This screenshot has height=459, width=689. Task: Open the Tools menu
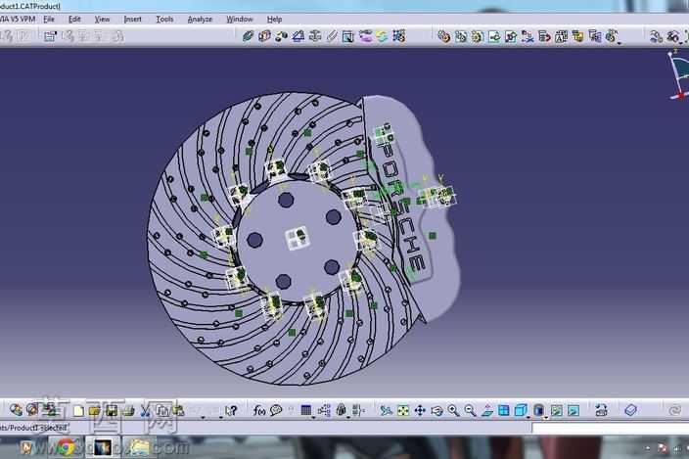coord(164,20)
